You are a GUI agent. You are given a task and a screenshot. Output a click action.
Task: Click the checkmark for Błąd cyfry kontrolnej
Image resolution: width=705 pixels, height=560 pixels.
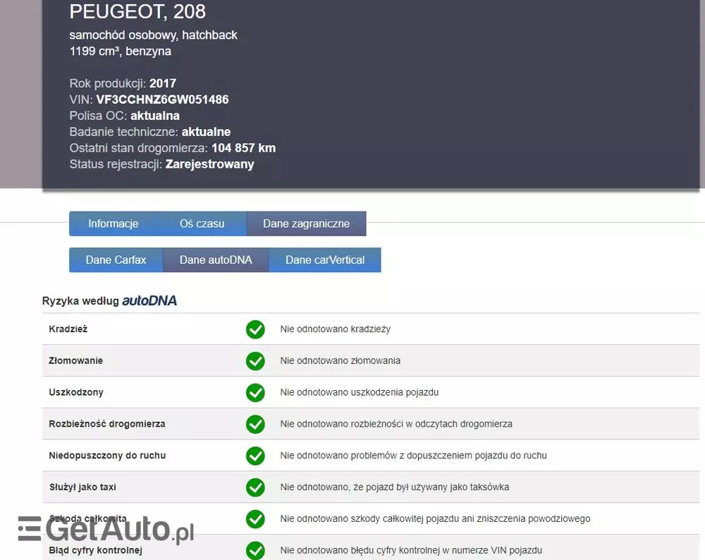pyautogui.click(x=255, y=550)
